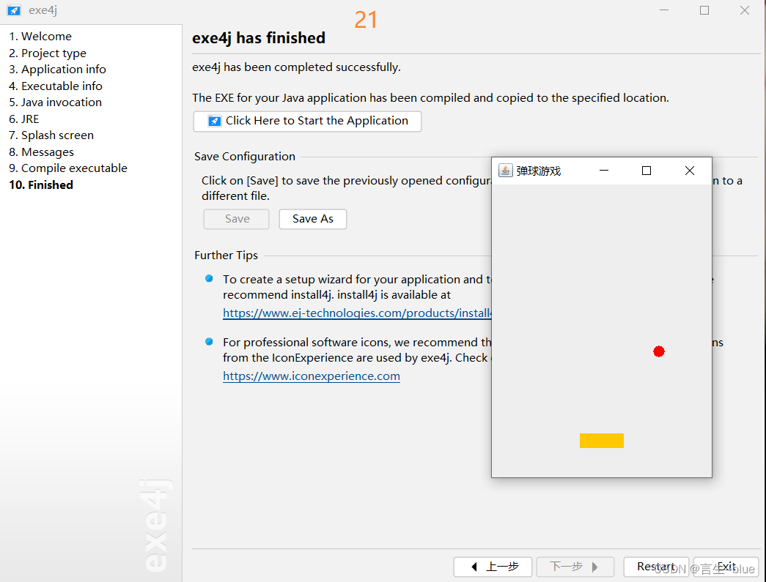Click the disabled Save button
766x582 pixels.
(x=237, y=219)
